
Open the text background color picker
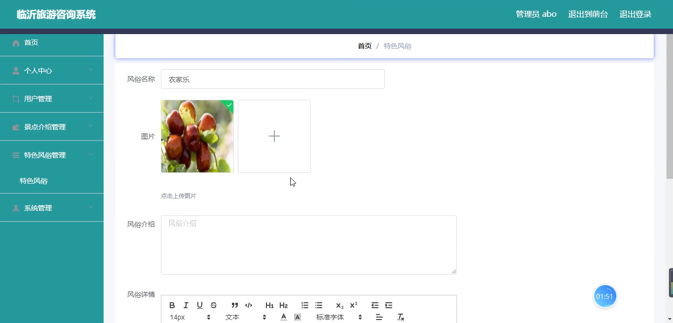pos(298,317)
